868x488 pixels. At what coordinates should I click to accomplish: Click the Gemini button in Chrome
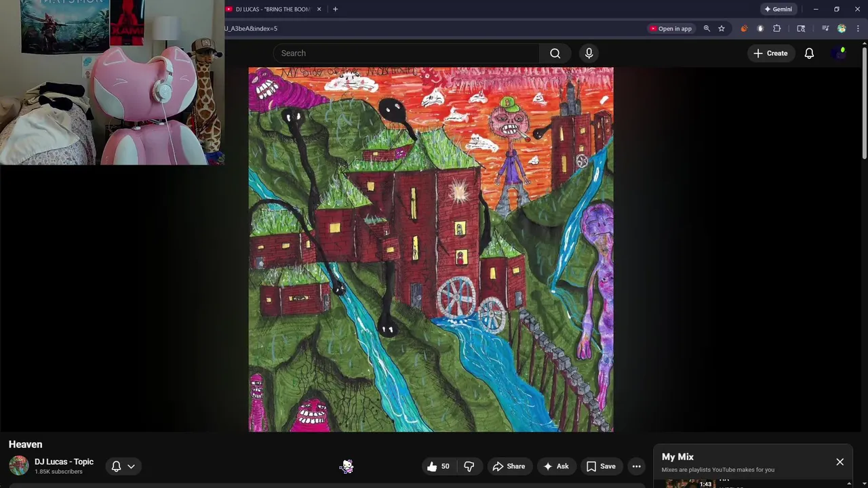point(778,9)
